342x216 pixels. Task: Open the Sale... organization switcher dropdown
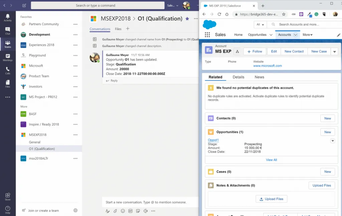point(173,5)
